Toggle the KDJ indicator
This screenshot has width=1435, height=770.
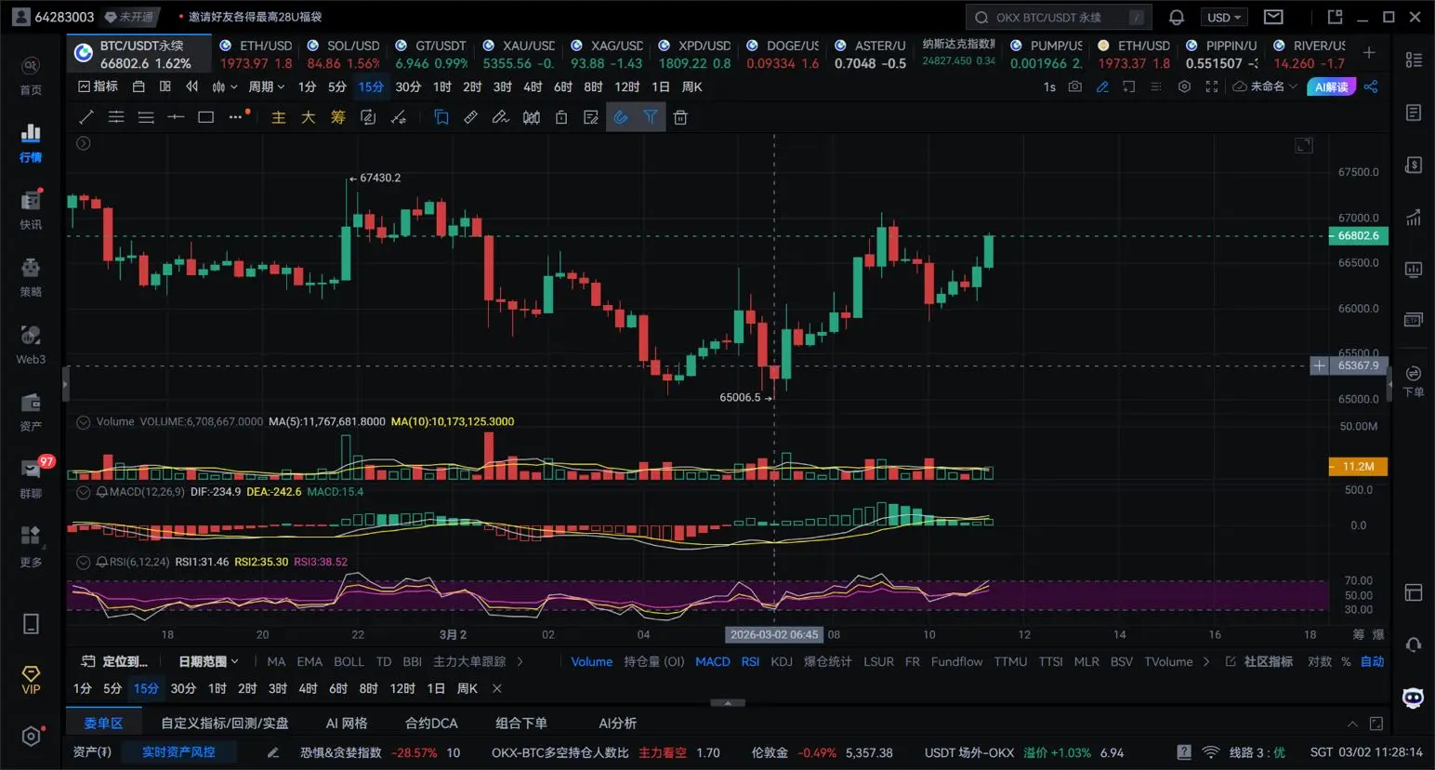[782, 662]
